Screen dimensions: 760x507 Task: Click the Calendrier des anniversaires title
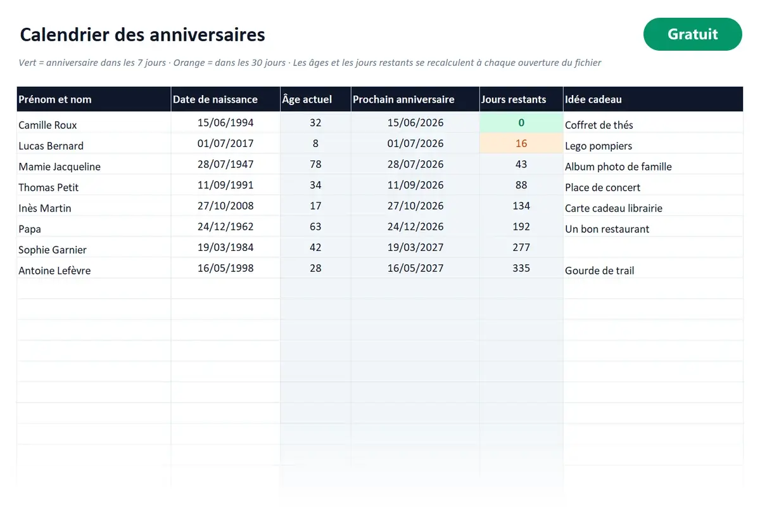pos(142,34)
